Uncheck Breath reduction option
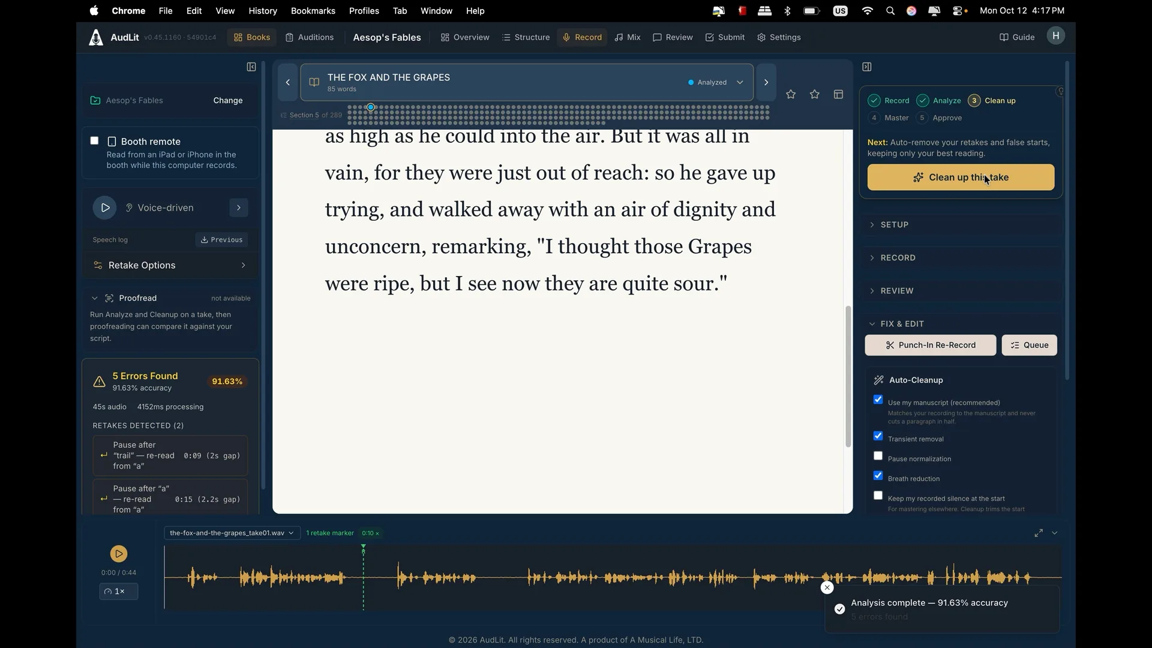1152x648 pixels. coord(878,476)
